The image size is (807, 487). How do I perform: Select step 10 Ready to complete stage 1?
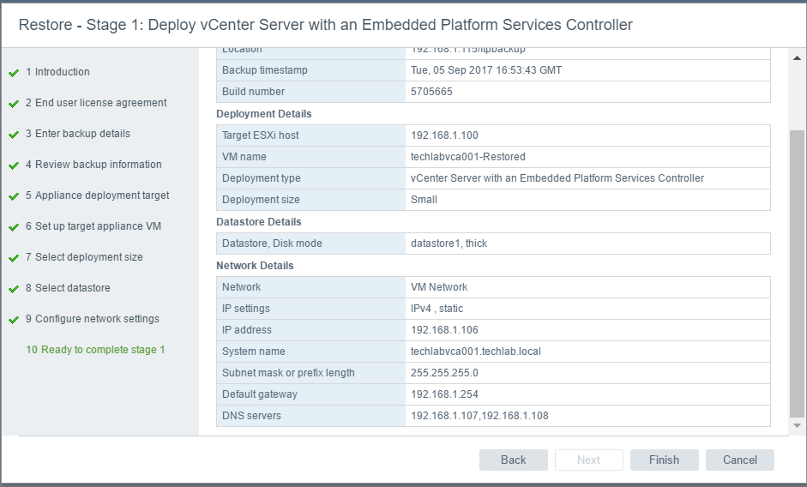pos(96,350)
